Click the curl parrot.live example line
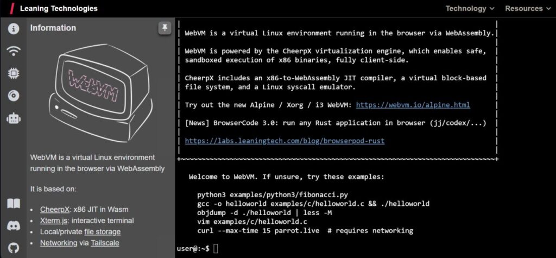Viewport: 556px width, 258px height. [x=305, y=231]
